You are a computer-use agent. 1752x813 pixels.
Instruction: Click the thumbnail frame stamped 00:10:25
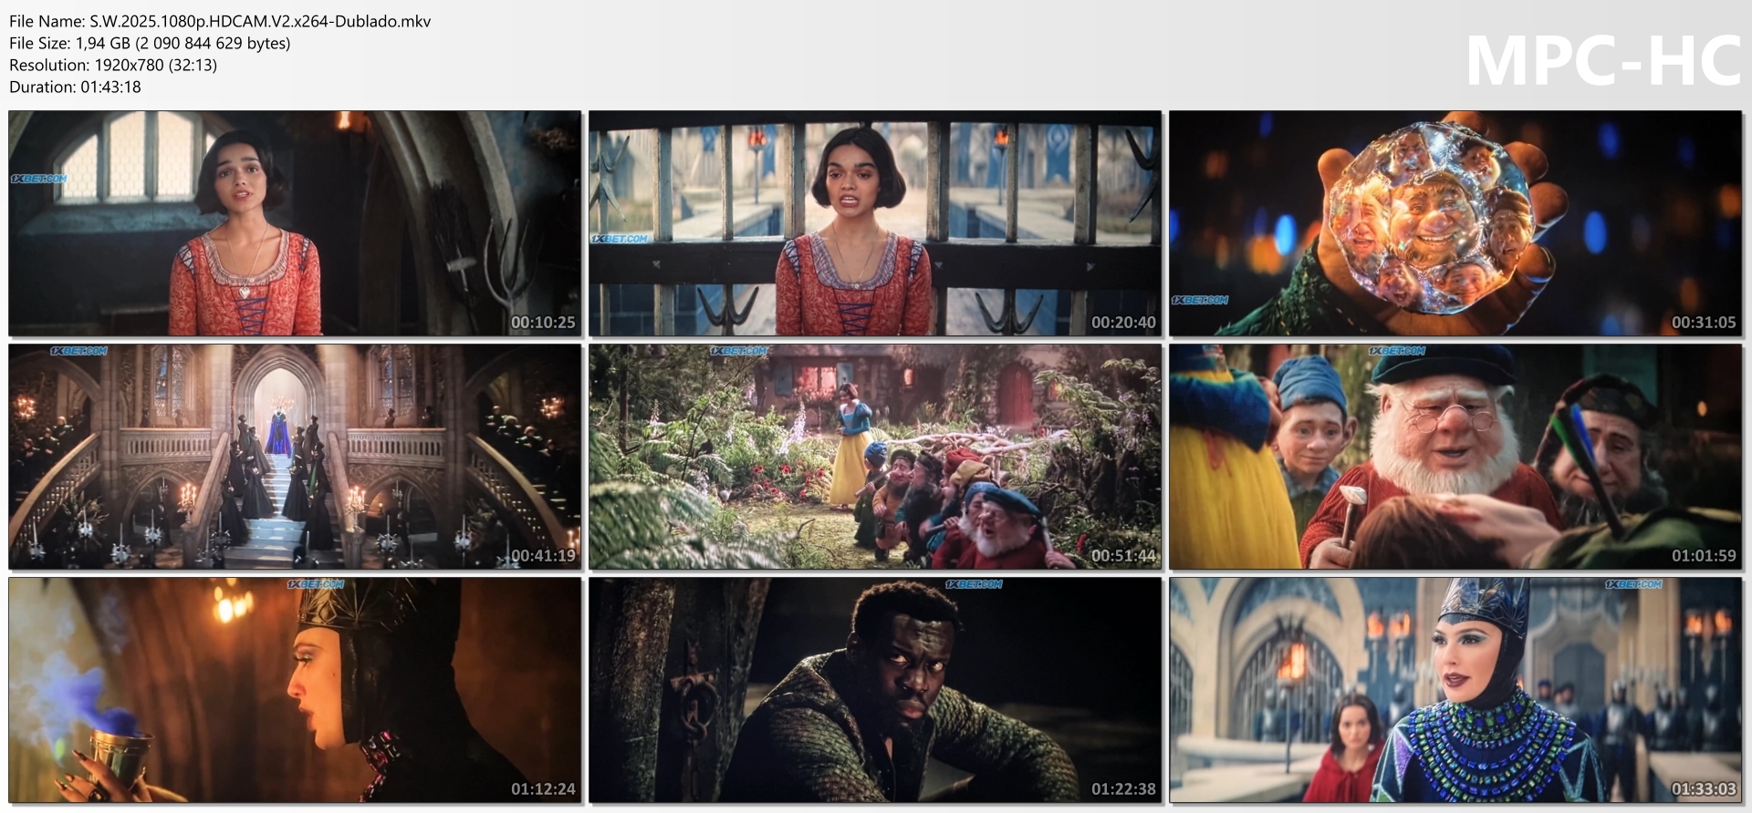pos(295,223)
